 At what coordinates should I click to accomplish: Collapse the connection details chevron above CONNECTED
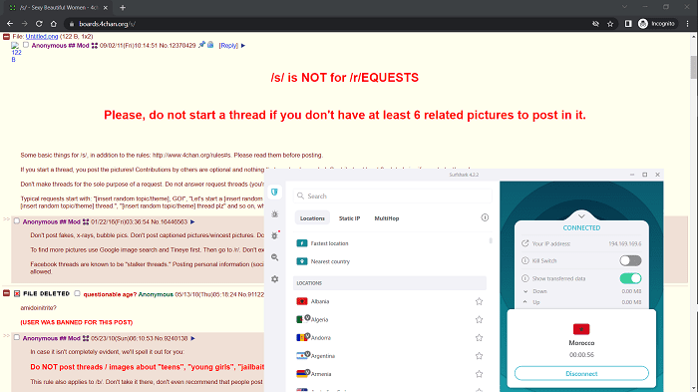point(581,216)
